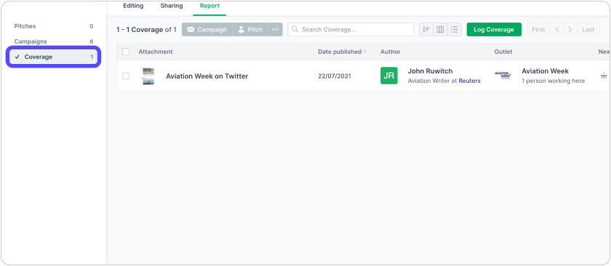The height and width of the screenshot is (266, 611).
Task: Tick the Aviation Week on Twitter row checkbox
Action: [x=126, y=76]
